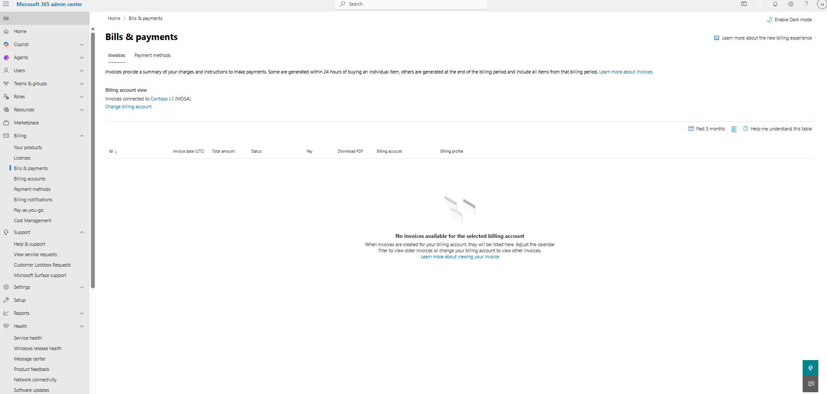This screenshot has width=827, height=394.
Task: Click the Change billing account link
Action: 128,107
